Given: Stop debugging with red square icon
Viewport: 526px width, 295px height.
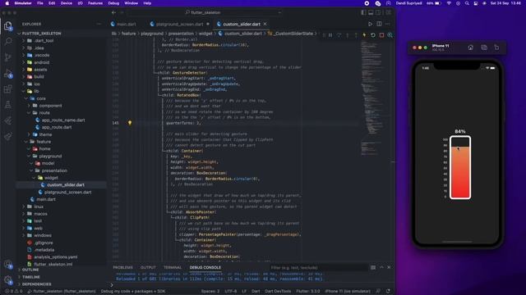Looking at the screenshot, I should coord(381,34).
